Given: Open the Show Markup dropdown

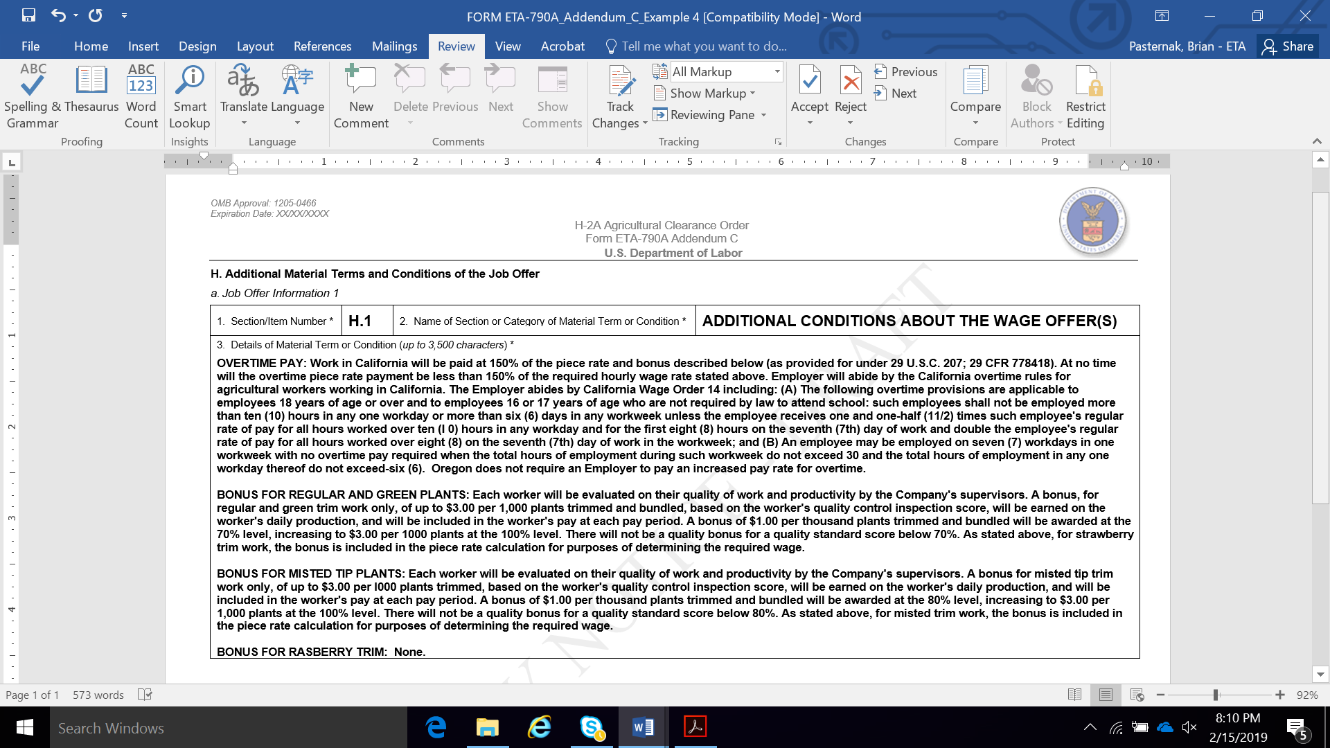Looking at the screenshot, I should click(707, 93).
